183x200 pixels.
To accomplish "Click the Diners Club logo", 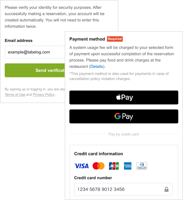I will coord(142,166).
